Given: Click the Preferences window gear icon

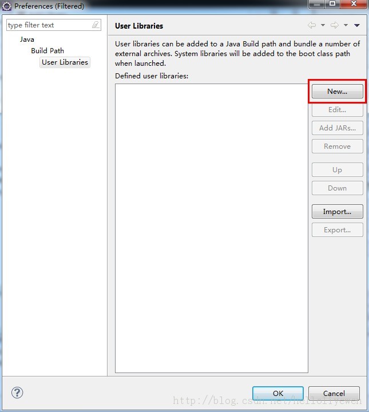Looking at the screenshot, I should 6,6.
